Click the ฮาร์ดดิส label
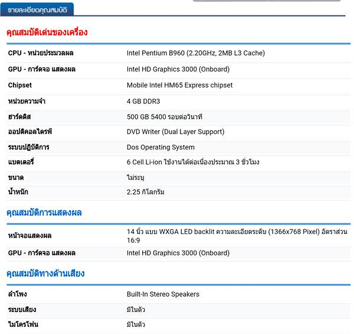354x334 pixels. [x=19, y=116]
